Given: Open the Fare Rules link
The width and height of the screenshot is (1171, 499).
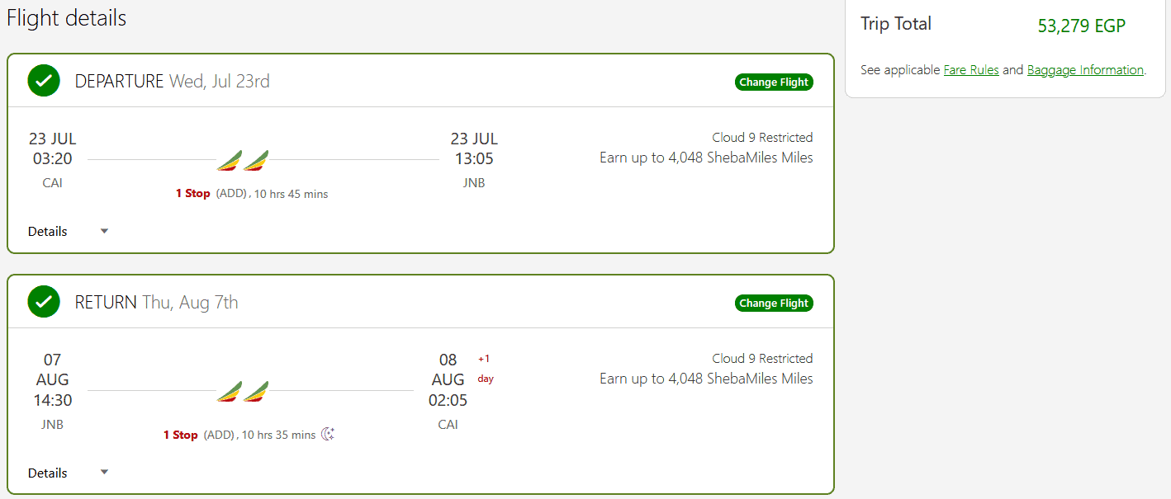Looking at the screenshot, I should 971,70.
